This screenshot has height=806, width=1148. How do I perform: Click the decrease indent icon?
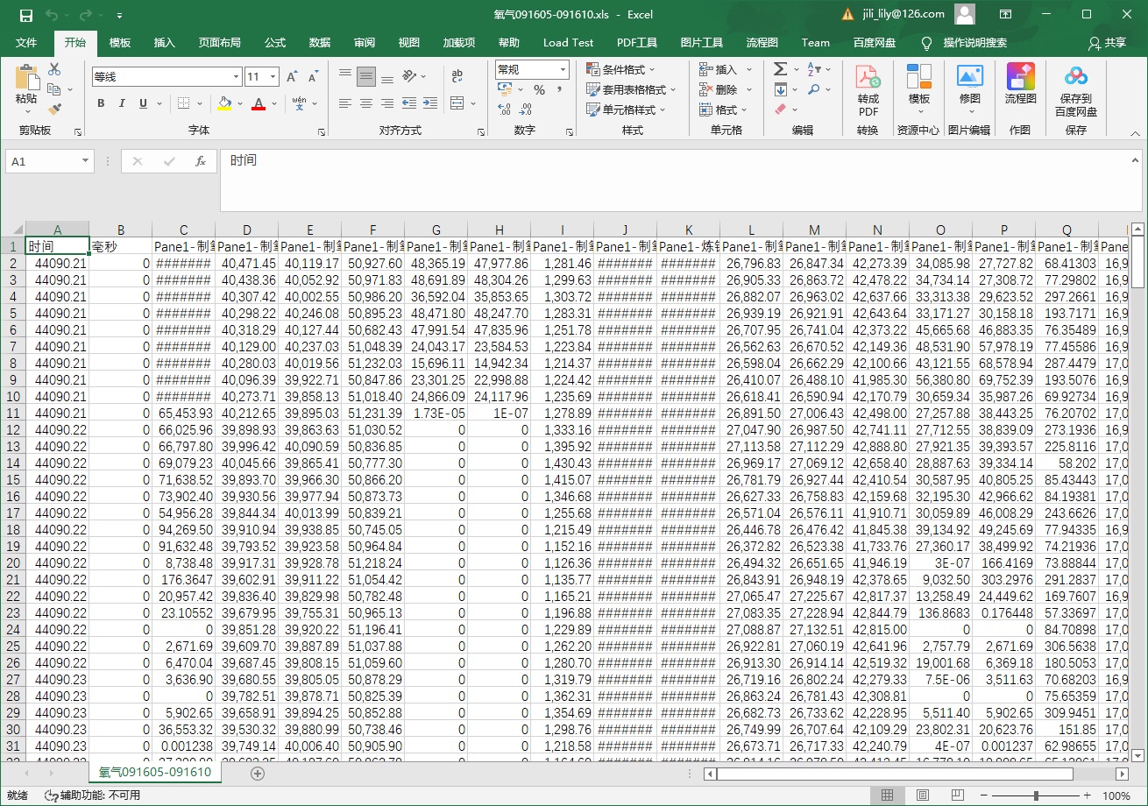(x=409, y=103)
